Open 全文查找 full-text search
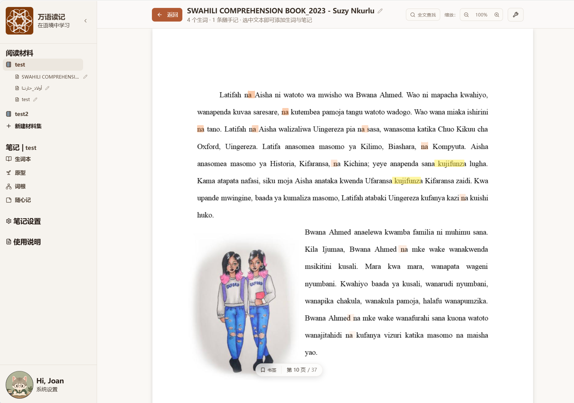 coord(423,15)
